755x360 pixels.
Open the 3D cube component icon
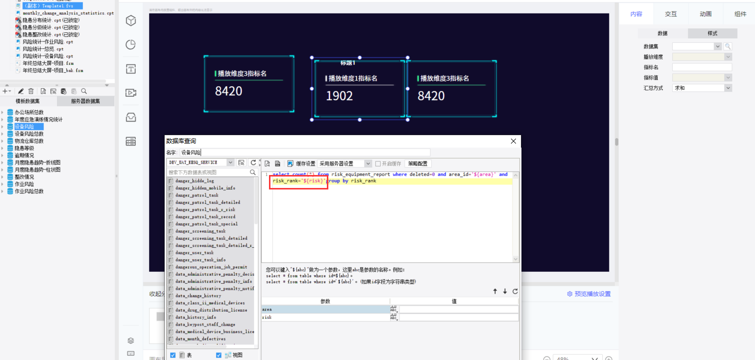131,20
